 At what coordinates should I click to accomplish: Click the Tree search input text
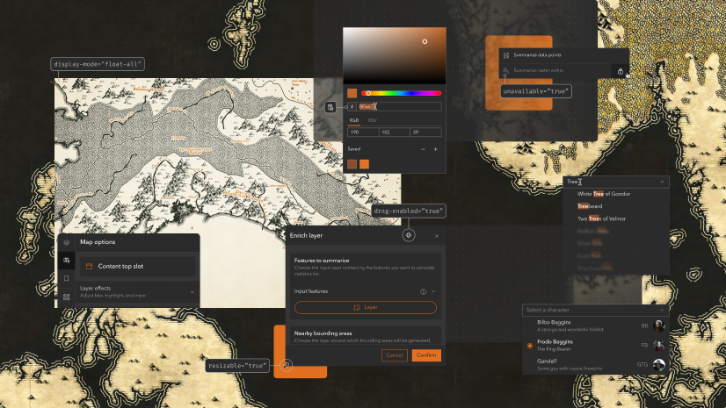(573, 182)
